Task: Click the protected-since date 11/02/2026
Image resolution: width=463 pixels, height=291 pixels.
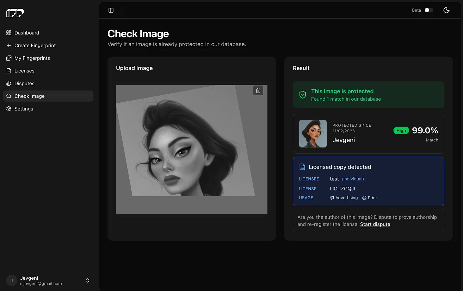Action: click(x=344, y=131)
